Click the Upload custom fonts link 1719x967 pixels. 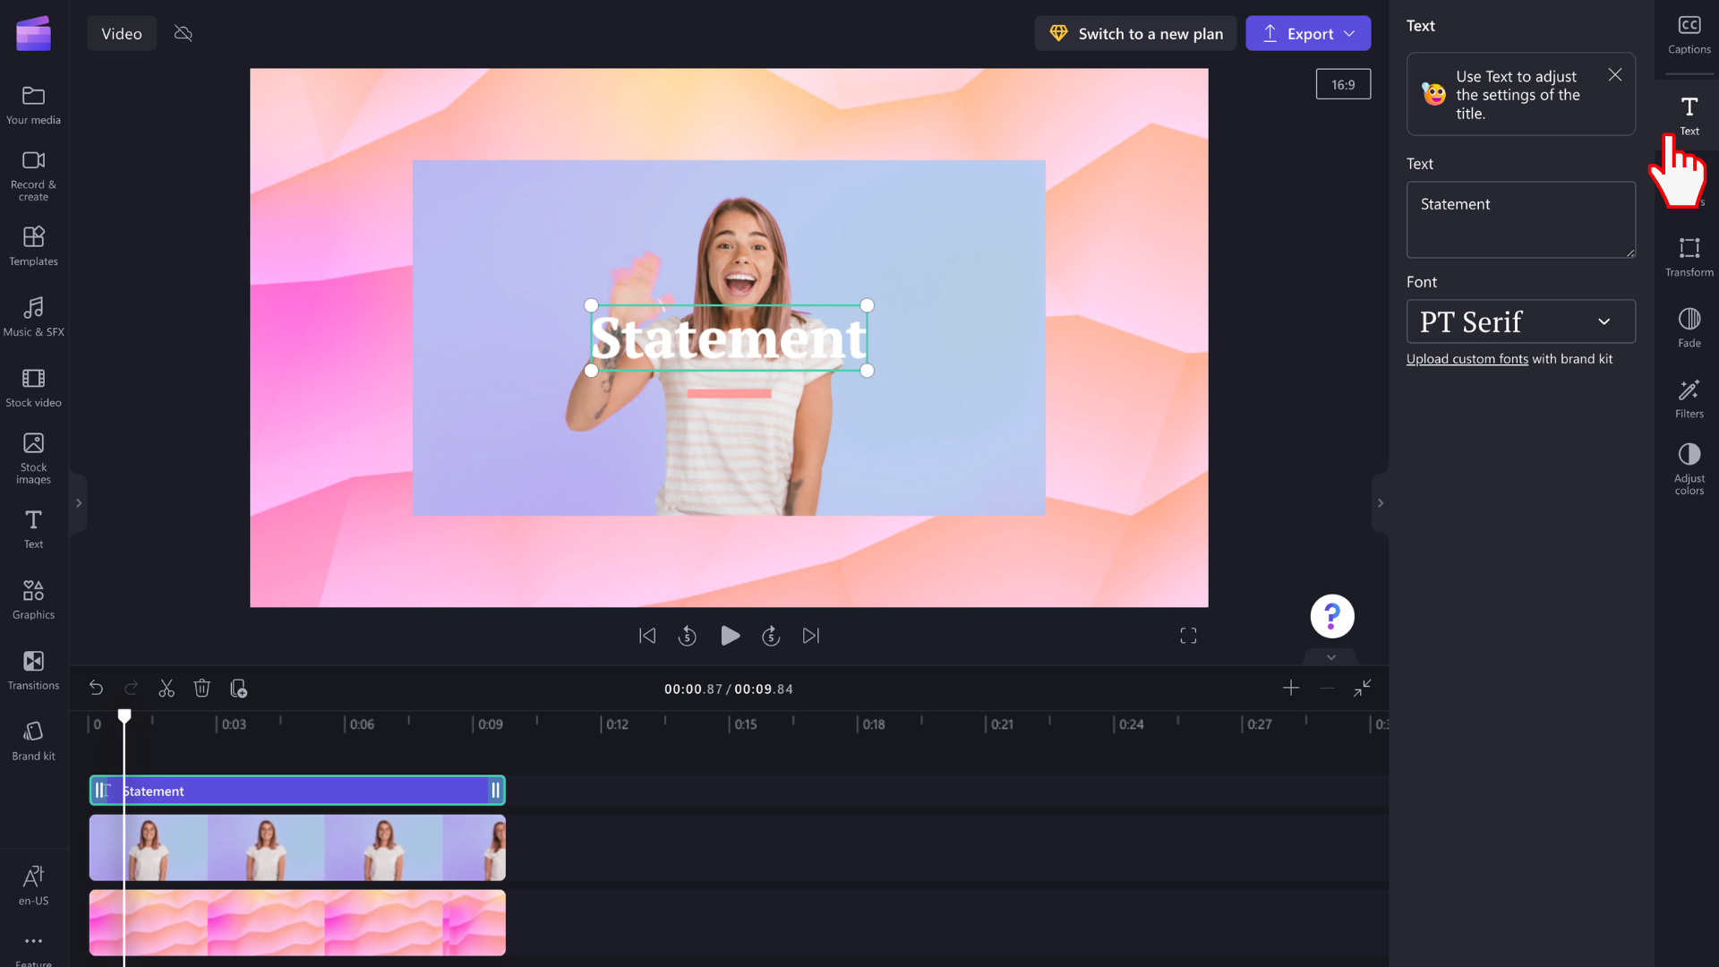(1467, 359)
